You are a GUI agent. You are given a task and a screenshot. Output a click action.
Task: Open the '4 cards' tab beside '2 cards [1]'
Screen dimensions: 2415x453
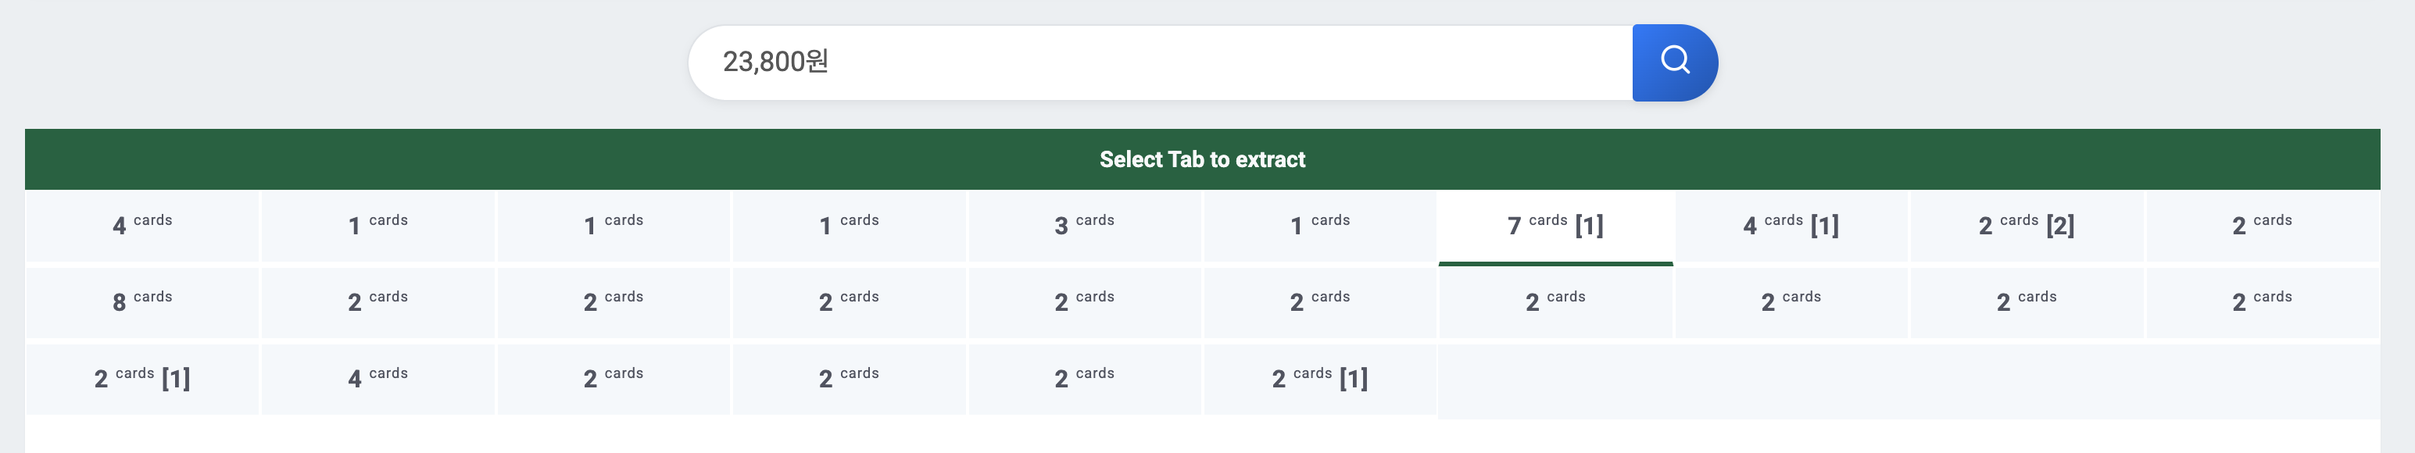(x=377, y=379)
